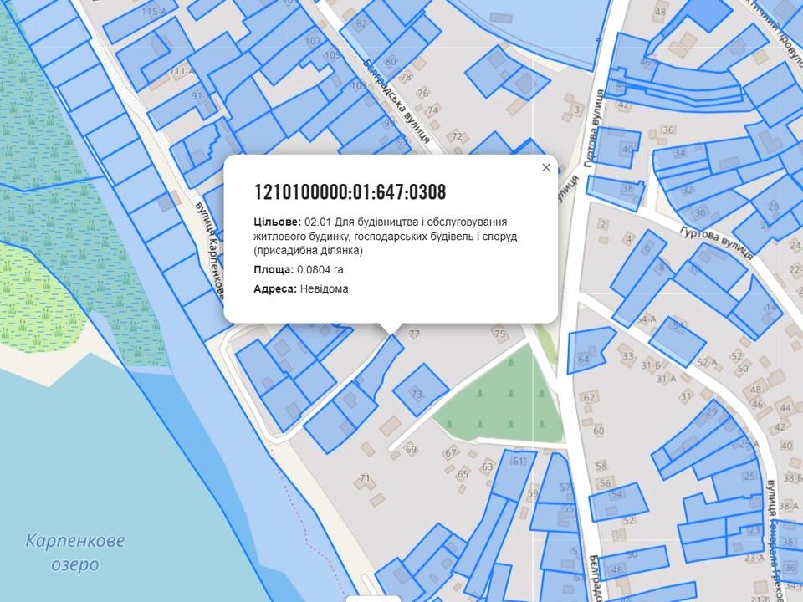
Task: Click the Площа 0.0804 га line
Action: (299, 270)
